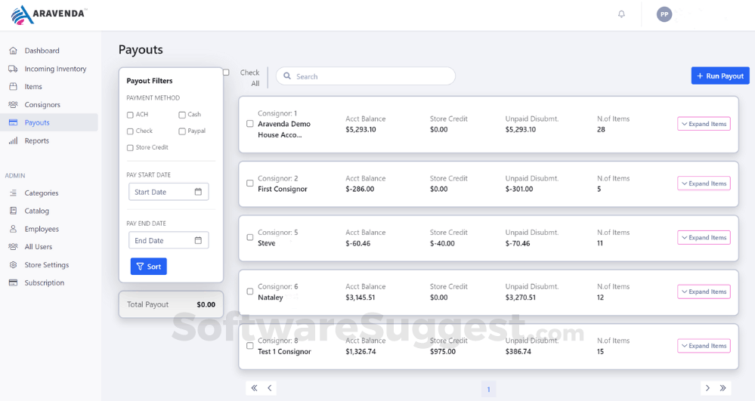Expand items for Aravenda Demo House Account
Viewport: 755px width, 401px height.
click(704, 124)
